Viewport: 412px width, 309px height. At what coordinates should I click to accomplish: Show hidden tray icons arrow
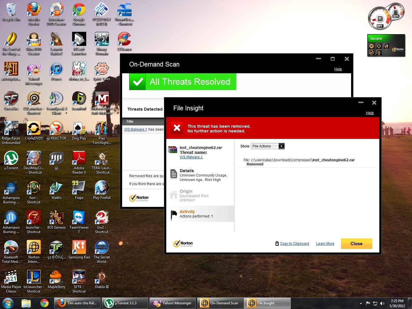pyautogui.click(x=361, y=303)
